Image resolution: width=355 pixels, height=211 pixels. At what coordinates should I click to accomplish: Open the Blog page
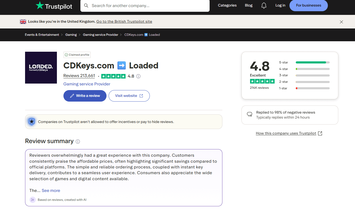pyautogui.click(x=249, y=5)
